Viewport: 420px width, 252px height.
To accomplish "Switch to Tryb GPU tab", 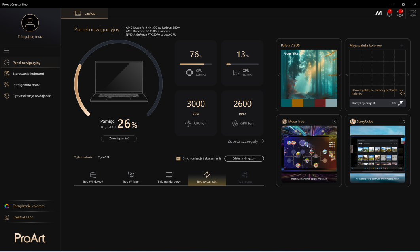I will (104, 157).
